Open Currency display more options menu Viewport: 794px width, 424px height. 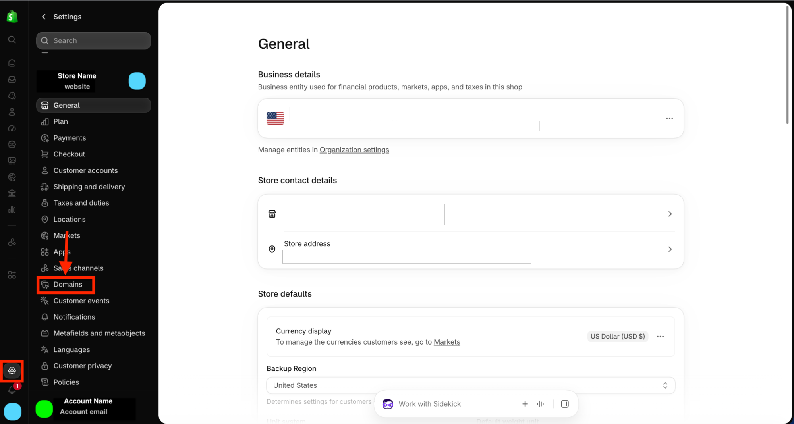click(660, 336)
